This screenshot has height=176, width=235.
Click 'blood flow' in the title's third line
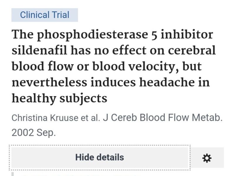click(x=43, y=67)
